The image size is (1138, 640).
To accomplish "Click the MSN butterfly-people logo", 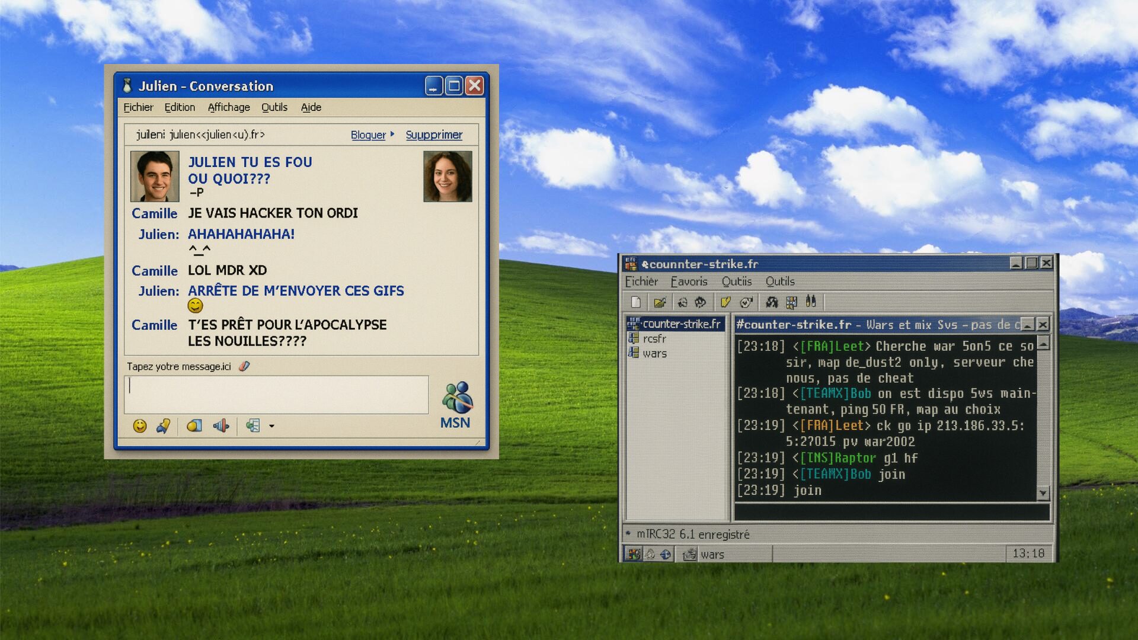I will [x=457, y=397].
